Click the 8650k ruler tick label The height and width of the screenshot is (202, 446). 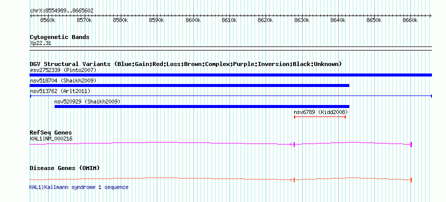click(374, 20)
